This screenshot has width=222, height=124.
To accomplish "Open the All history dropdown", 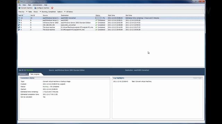I will coord(69,12).
